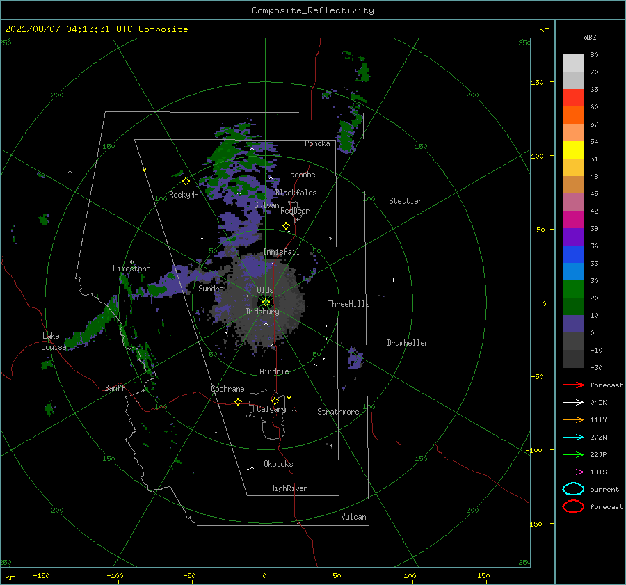
Task: Click the RockyMH label
Action: (x=184, y=195)
